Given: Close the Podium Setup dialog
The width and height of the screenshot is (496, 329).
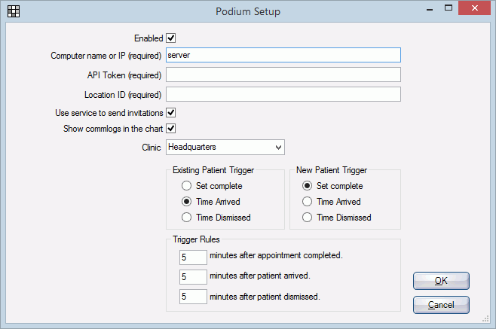Looking at the screenshot, I should (x=474, y=8).
